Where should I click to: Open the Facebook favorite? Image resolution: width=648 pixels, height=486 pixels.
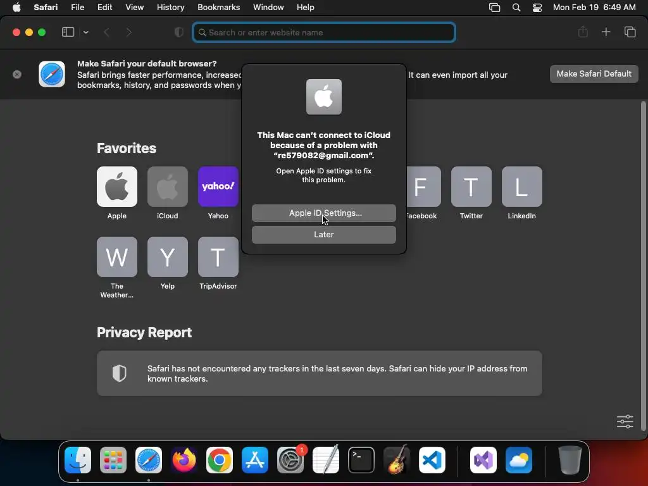[423, 187]
